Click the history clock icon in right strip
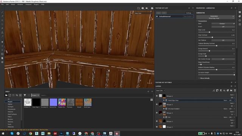Screen dimensions: 242x136 (x=240, y=20)
